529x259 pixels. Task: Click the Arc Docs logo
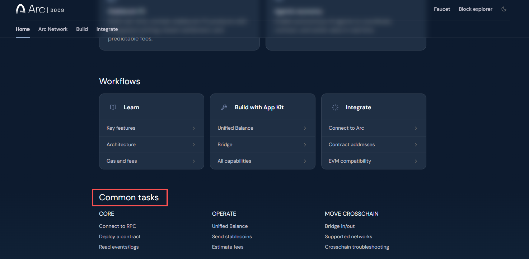(40, 9)
